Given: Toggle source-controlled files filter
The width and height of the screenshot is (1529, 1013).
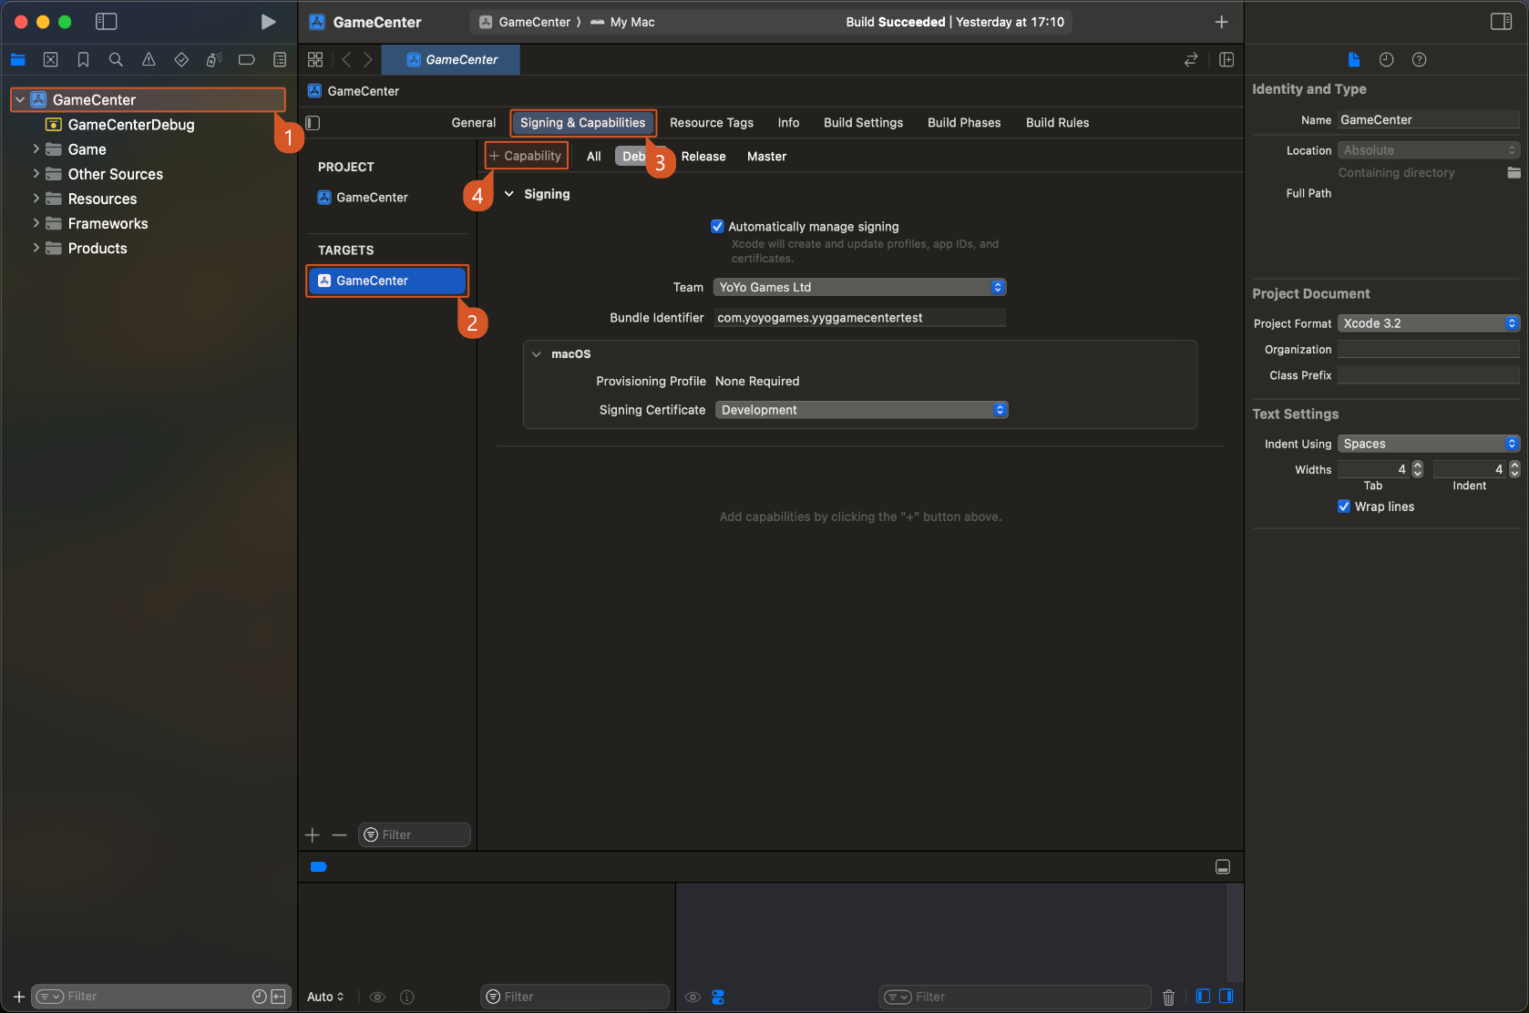Looking at the screenshot, I should pyautogui.click(x=279, y=997).
